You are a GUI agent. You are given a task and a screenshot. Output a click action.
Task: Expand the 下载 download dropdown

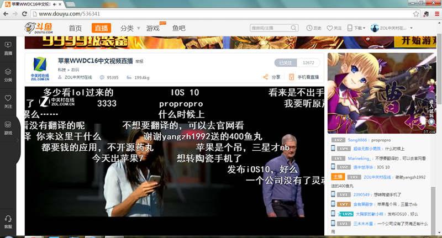[356, 28]
